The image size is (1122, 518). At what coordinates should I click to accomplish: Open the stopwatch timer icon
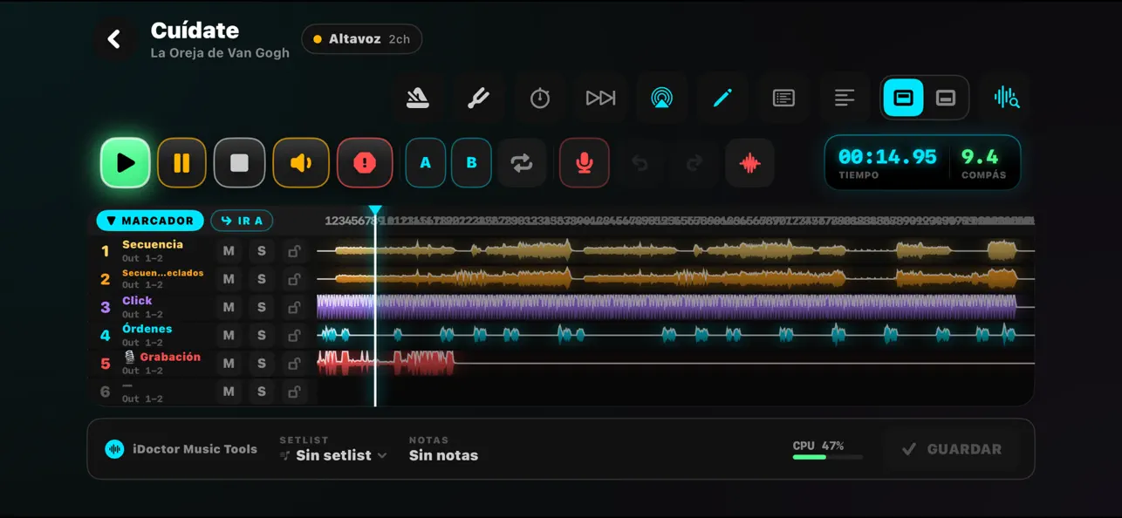[540, 99]
